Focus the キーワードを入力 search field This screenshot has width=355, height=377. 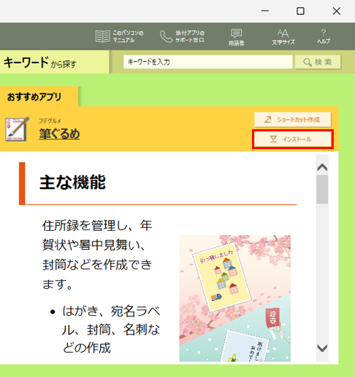pos(208,62)
